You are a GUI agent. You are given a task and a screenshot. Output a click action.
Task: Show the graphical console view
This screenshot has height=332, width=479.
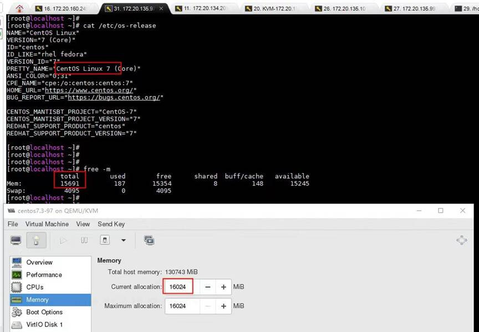tap(16, 240)
